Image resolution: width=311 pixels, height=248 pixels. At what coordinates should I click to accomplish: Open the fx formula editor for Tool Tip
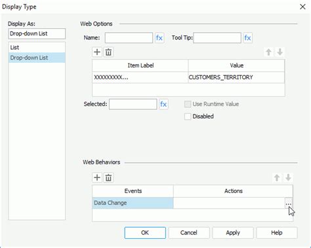[247, 38]
